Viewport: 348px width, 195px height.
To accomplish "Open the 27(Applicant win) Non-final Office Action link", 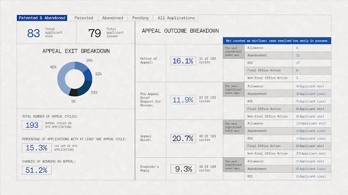I will click(x=311, y=153).
